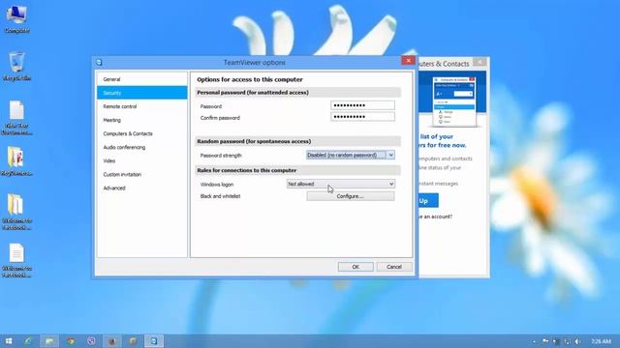Open the volume speaker tray icon
The height and width of the screenshot is (348, 620).
577,341
